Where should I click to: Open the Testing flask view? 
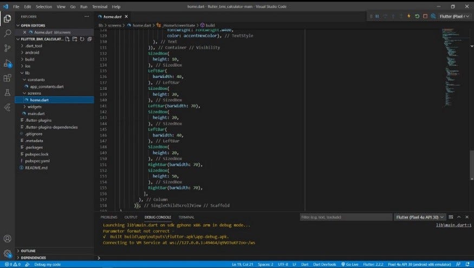tap(7, 93)
